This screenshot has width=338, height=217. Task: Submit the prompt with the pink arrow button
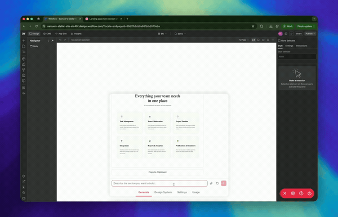(x=224, y=183)
